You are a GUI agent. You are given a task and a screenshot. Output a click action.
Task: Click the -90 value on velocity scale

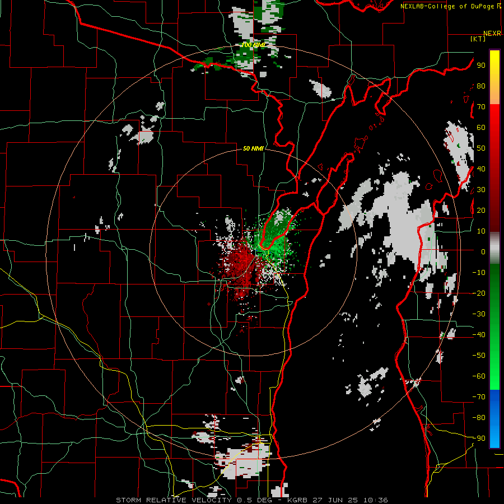pyautogui.click(x=479, y=438)
